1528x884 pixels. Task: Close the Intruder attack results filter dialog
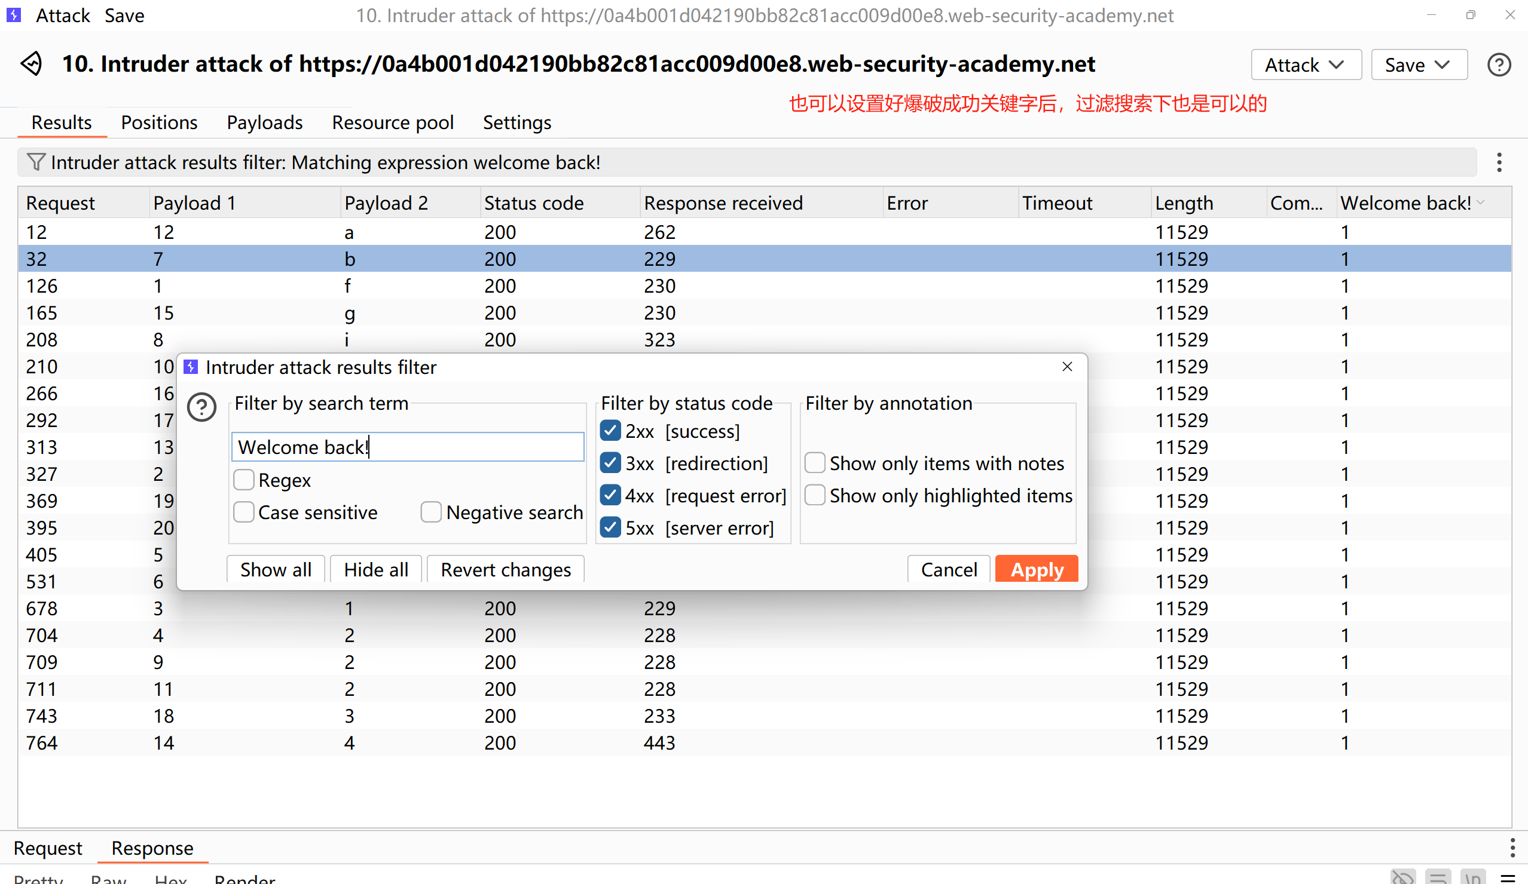point(1067,367)
